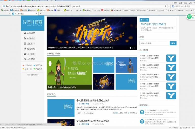Image resolution: width=195 pixels, height=129 pixels.
Task: Open the green Guan Yu warrior tile
Action: [x=69, y=73]
